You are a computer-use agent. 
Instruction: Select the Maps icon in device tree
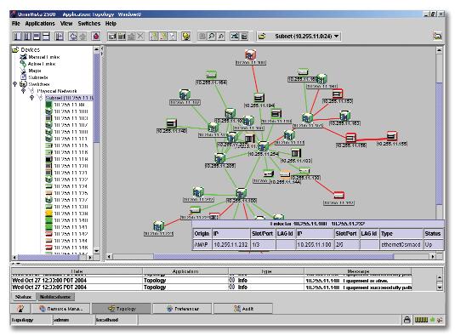tap(23, 71)
